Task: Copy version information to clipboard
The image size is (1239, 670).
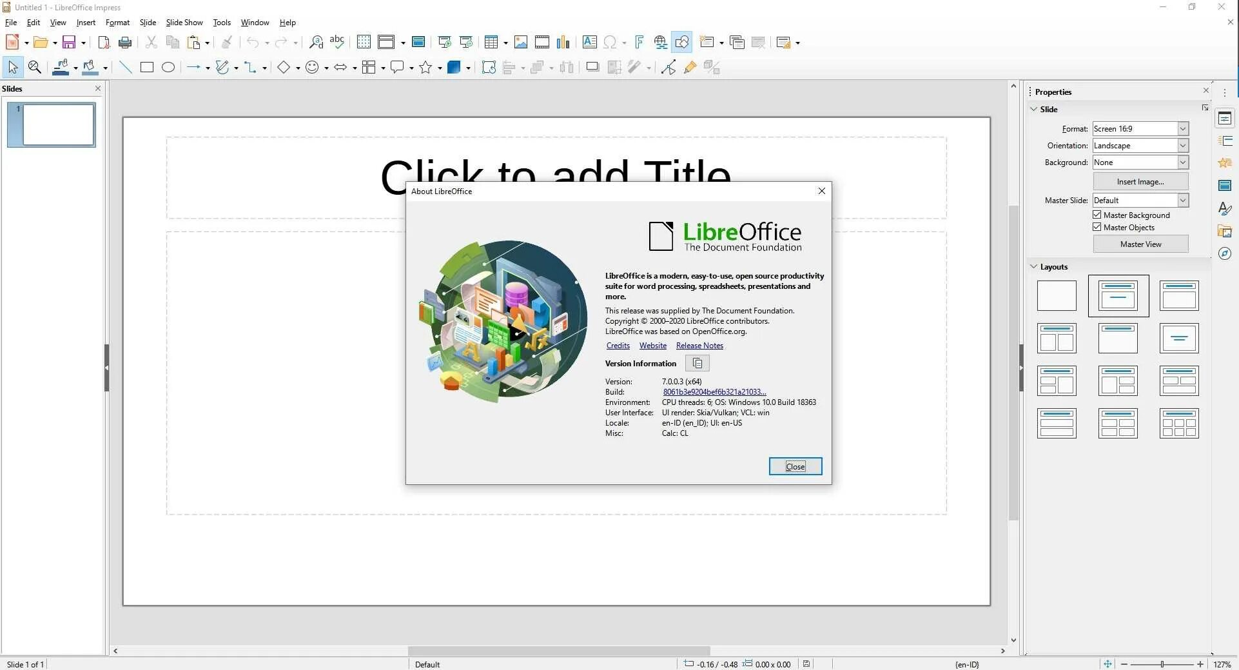Action: (697, 364)
